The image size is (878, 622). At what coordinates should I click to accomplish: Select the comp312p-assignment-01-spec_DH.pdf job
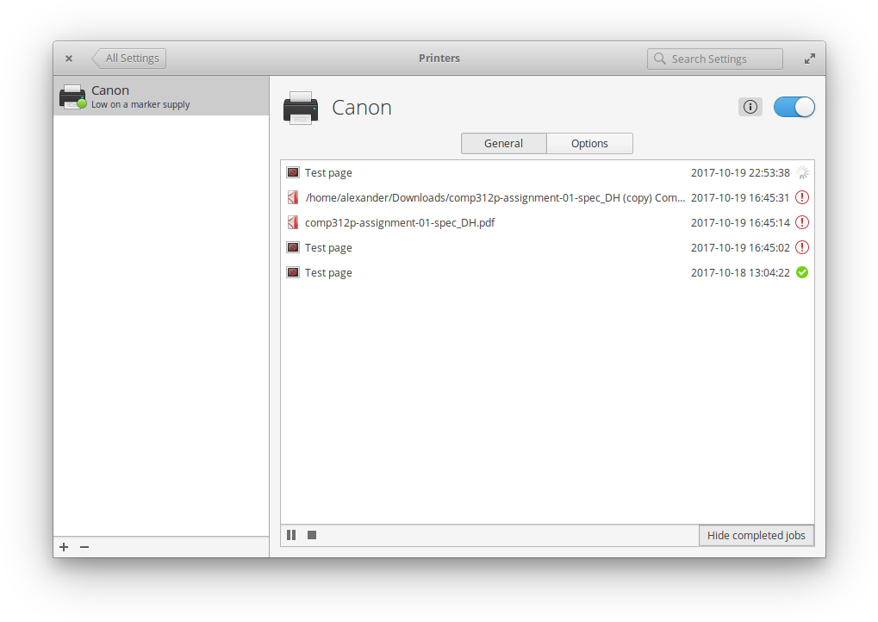coord(547,222)
